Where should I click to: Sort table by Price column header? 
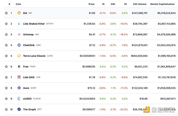(91, 4)
